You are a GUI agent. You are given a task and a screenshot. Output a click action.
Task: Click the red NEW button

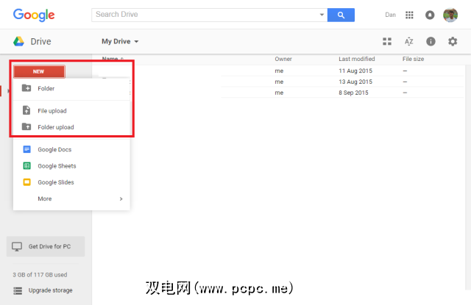click(39, 72)
